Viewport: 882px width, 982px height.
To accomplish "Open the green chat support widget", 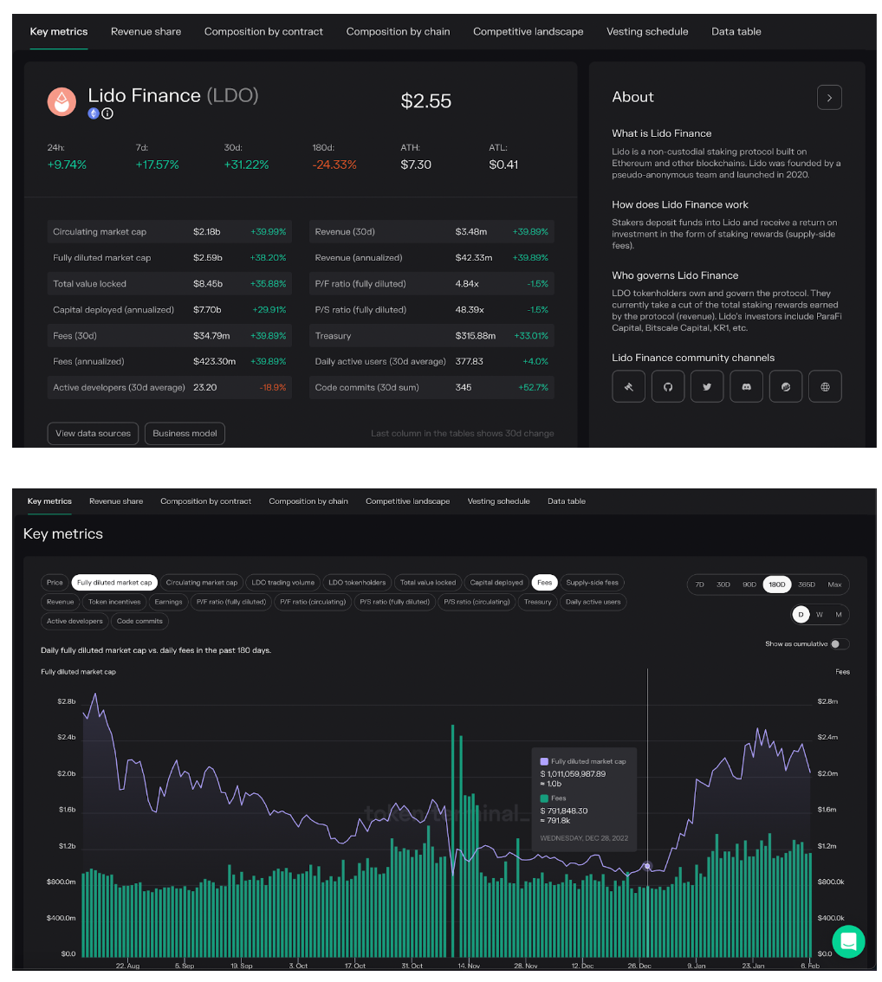I will tap(848, 940).
